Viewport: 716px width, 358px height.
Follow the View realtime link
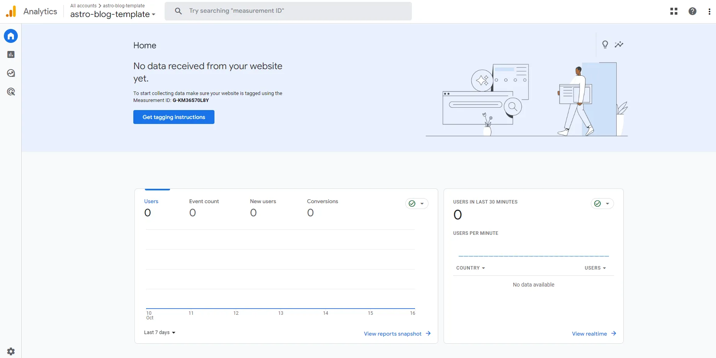(594, 334)
